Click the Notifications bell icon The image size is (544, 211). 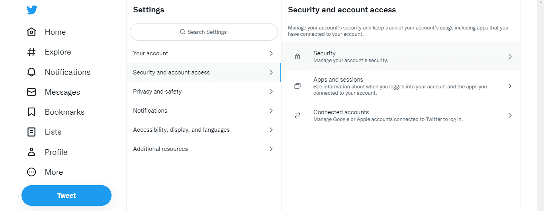[31, 72]
